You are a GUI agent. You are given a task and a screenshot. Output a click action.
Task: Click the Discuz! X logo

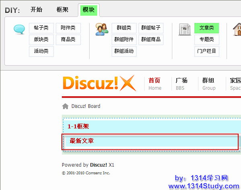(99, 83)
